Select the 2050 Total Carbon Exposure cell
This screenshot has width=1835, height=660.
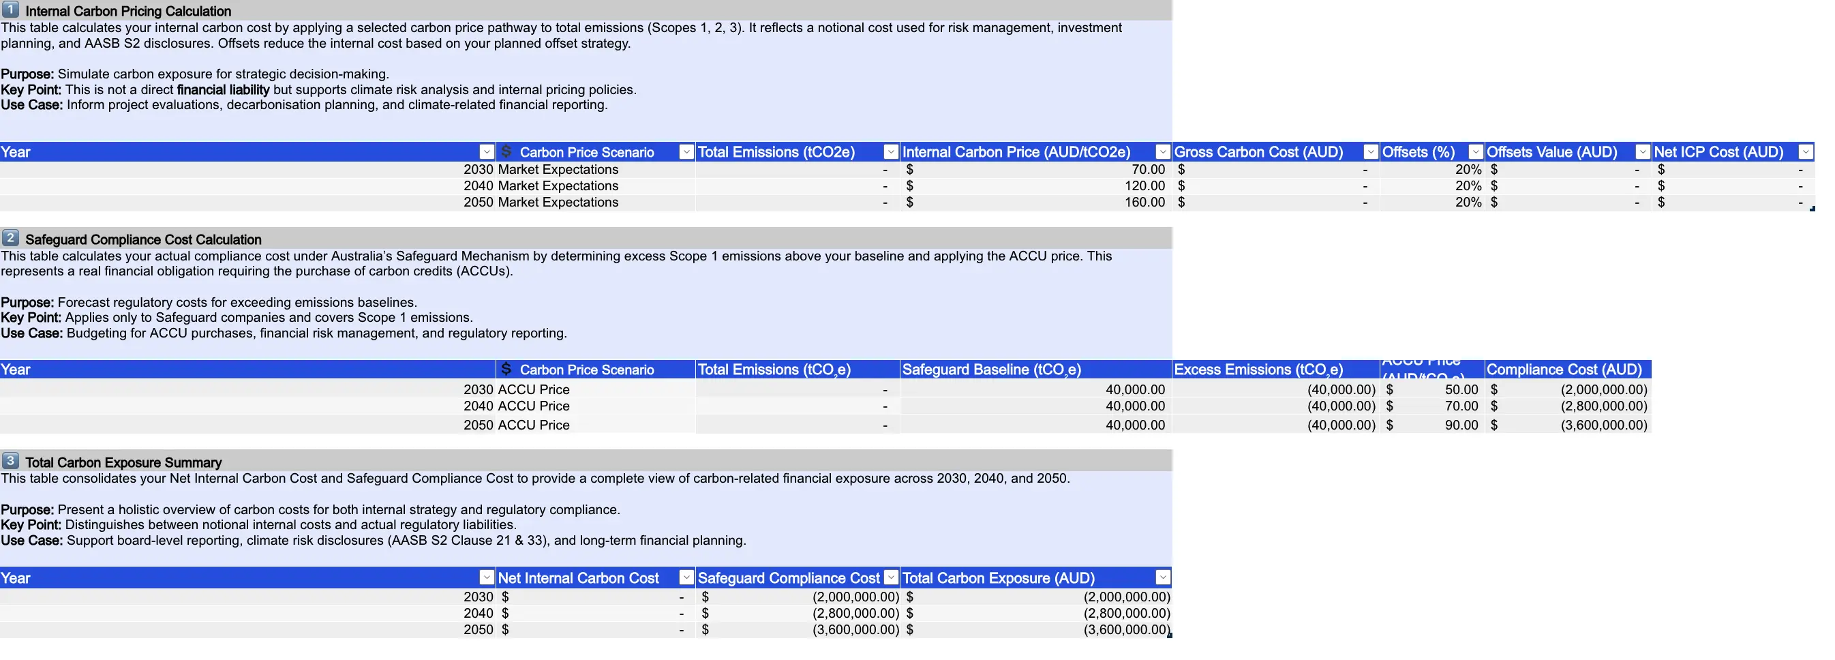(1035, 630)
